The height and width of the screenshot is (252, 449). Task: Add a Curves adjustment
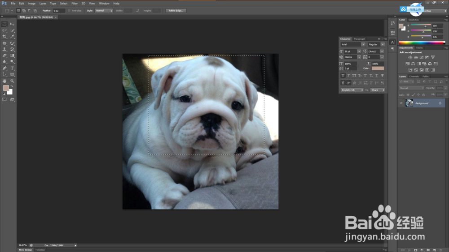[422, 57]
